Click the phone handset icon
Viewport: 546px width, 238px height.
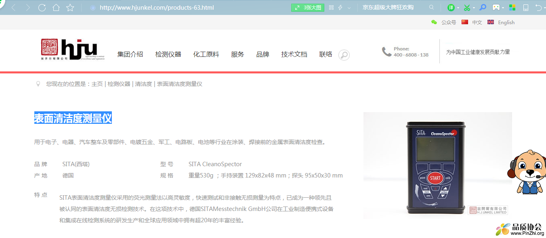point(386,52)
